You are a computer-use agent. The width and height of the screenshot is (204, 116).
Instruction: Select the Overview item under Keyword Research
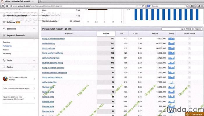tap(6, 42)
